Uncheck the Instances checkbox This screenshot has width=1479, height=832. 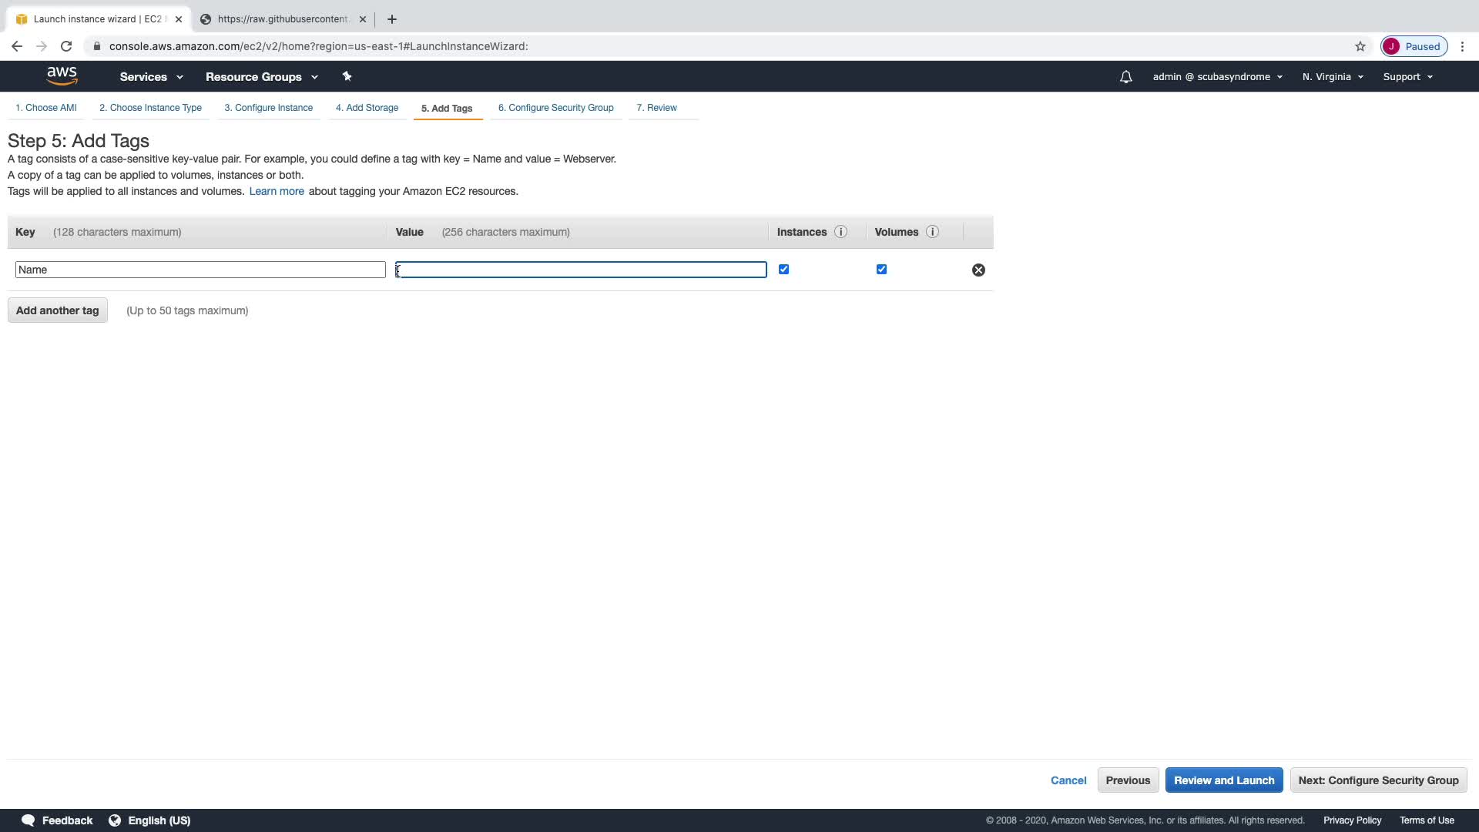(783, 269)
